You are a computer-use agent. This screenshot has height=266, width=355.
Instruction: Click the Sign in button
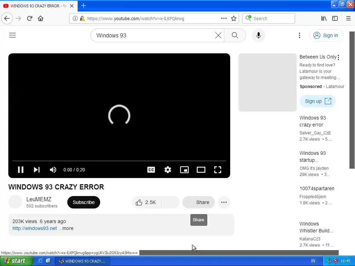pos(326,35)
